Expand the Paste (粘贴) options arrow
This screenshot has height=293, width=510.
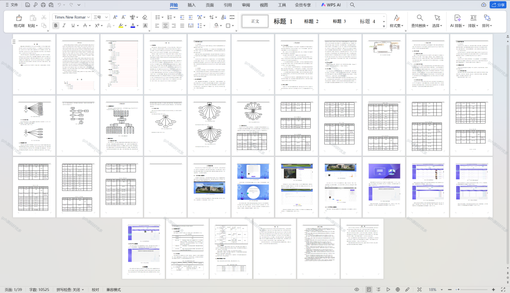tap(37, 26)
